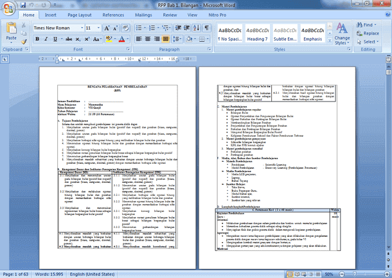Copy selection using Copy icon
This screenshot has height=278, width=392.
click(x=24, y=33)
